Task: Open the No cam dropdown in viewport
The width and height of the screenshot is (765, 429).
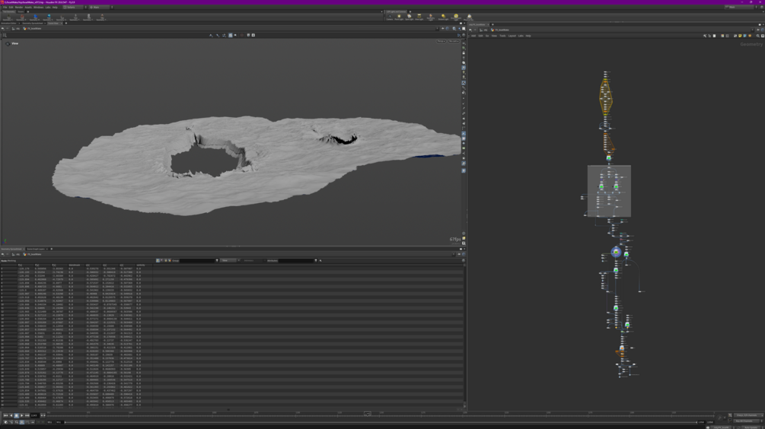Action: [x=454, y=41]
